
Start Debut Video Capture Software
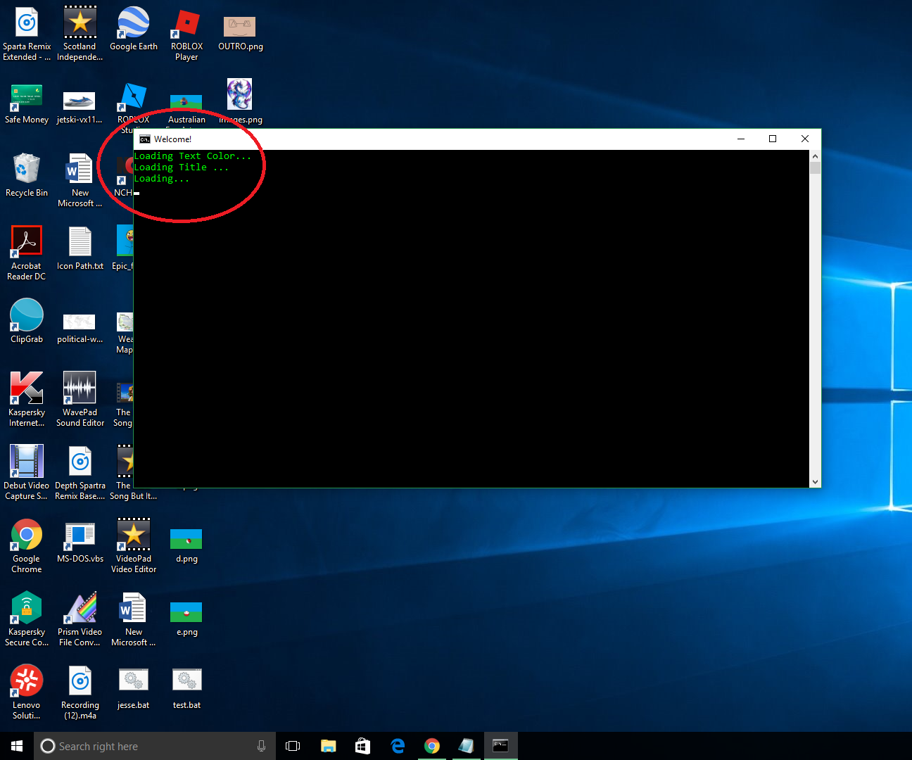pyautogui.click(x=26, y=461)
